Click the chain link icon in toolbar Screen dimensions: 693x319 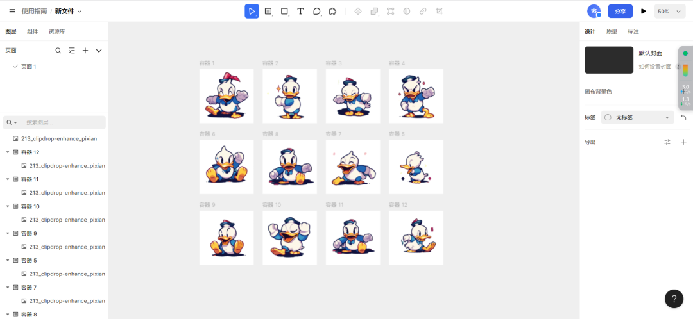(423, 11)
